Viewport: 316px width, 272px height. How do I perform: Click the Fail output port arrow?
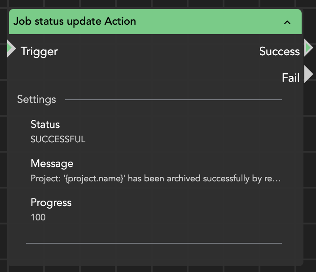click(x=308, y=74)
